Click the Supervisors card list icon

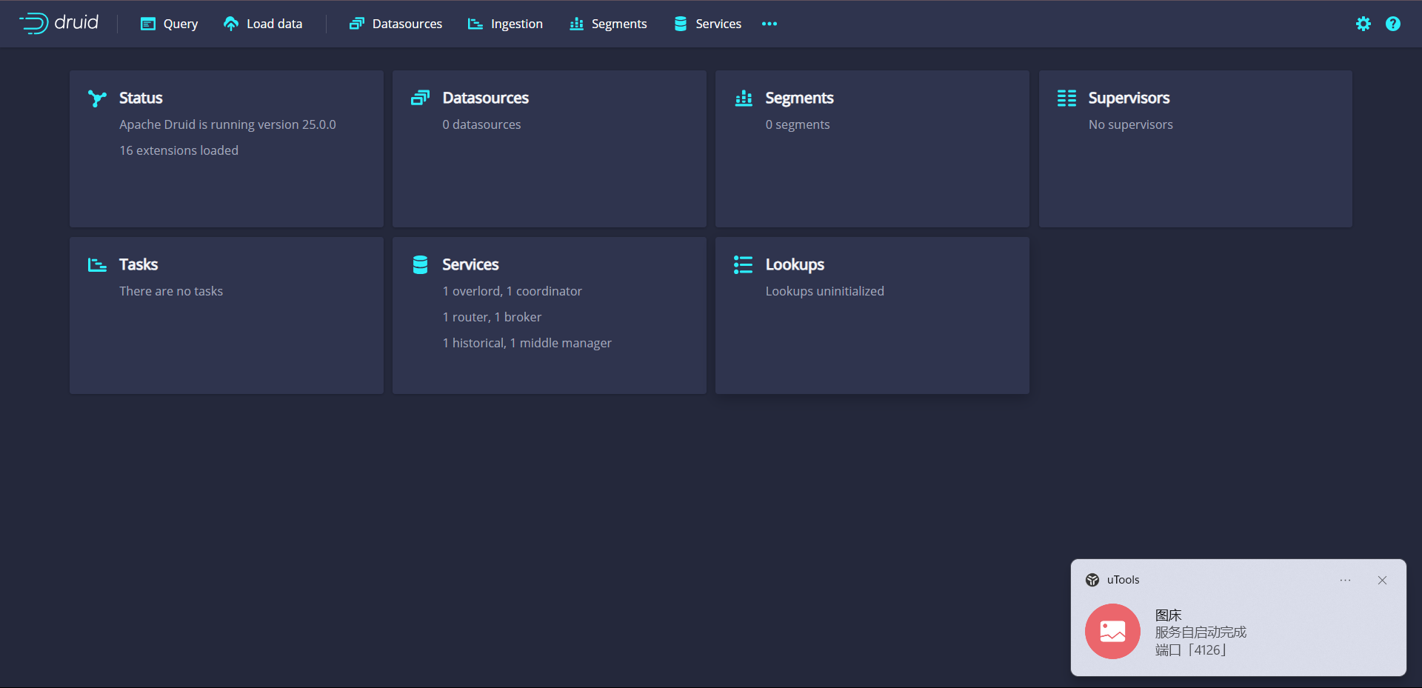pos(1066,98)
